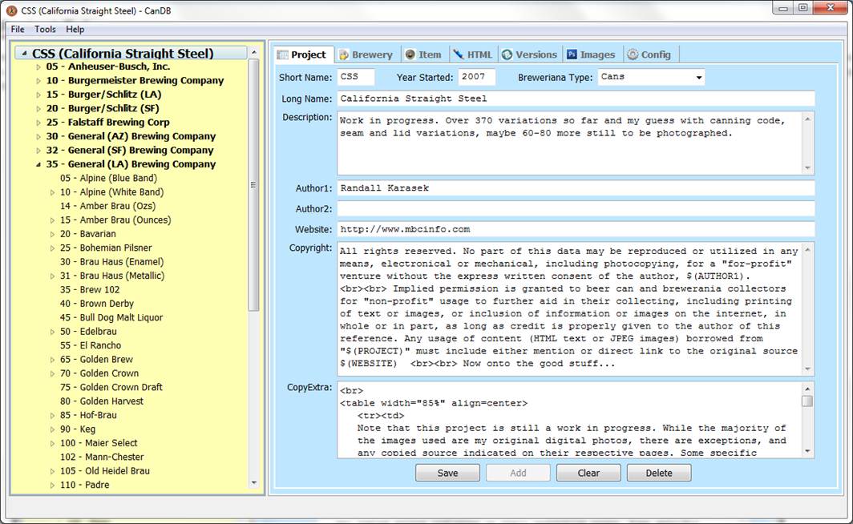Click tree panel scroll up arrow
Image resolution: width=853 pixels, height=524 pixels.
coord(253,53)
